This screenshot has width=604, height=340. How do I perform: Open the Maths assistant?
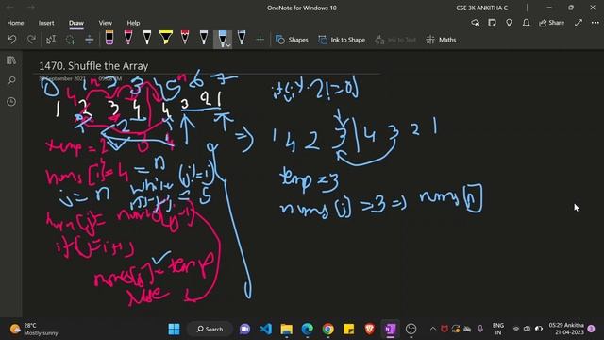pyautogui.click(x=441, y=40)
